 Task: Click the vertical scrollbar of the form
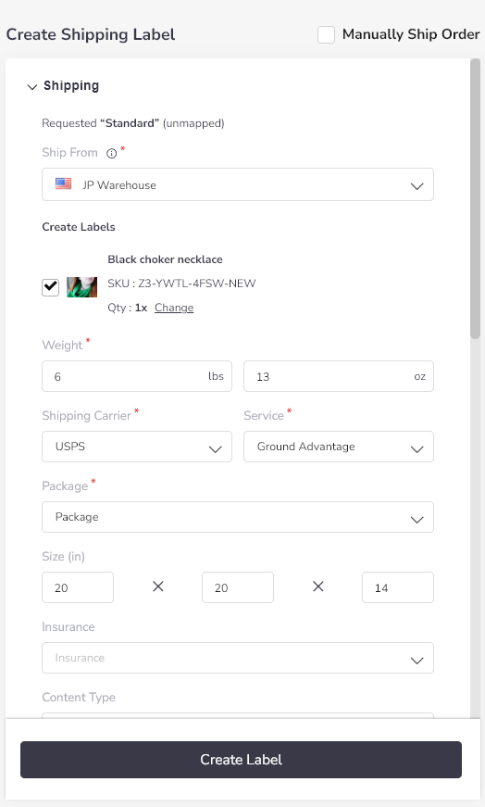click(x=475, y=198)
